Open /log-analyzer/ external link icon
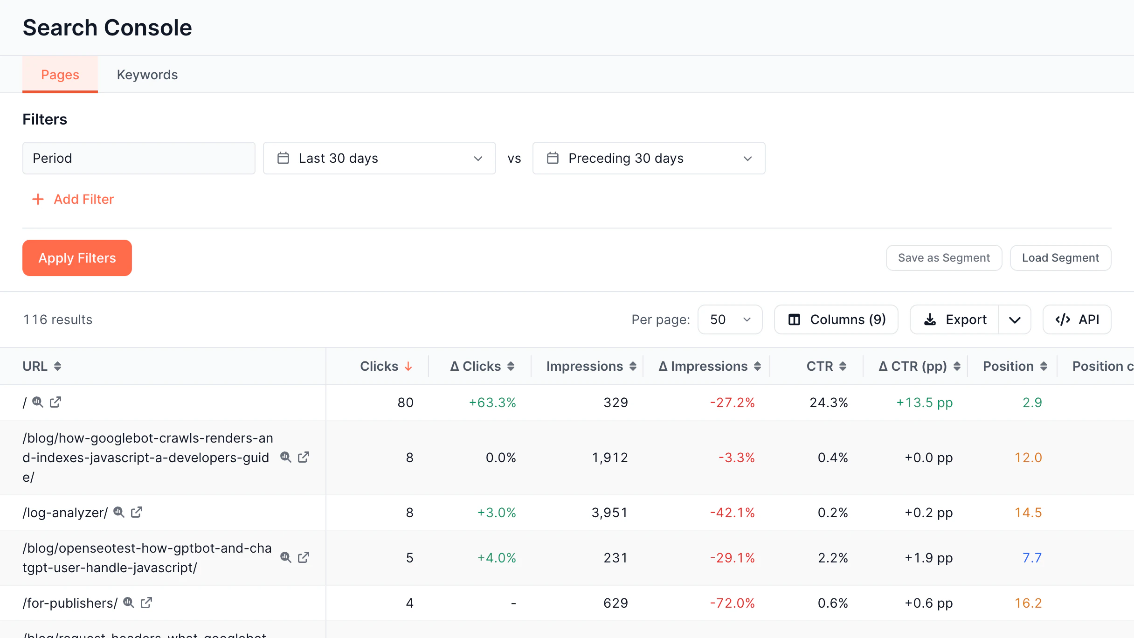The image size is (1134, 638). [x=137, y=512]
